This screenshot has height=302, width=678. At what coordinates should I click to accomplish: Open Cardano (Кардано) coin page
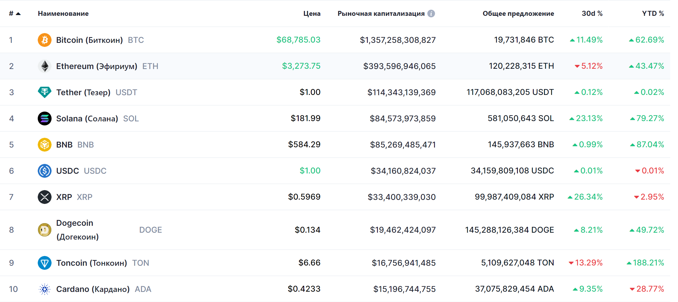pyautogui.click(x=93, y=289)
